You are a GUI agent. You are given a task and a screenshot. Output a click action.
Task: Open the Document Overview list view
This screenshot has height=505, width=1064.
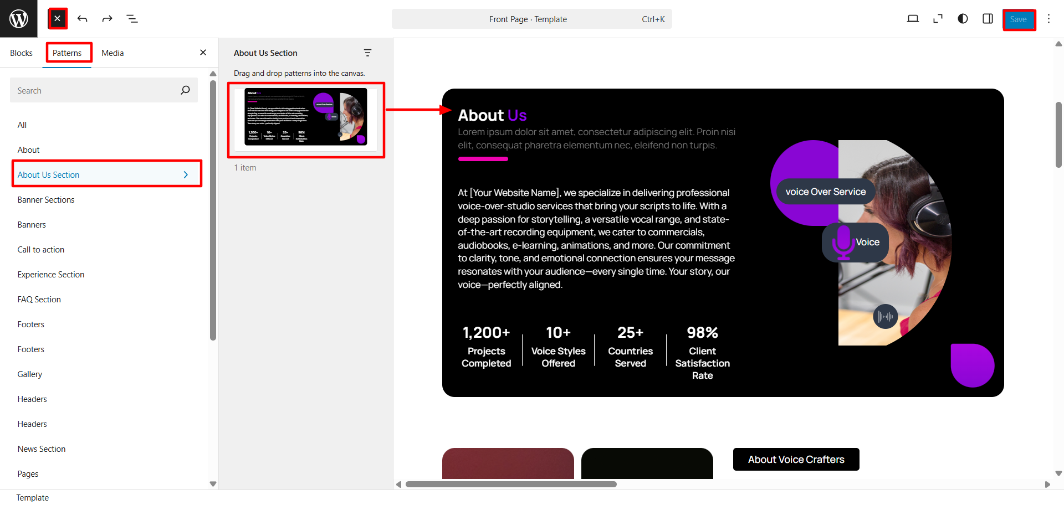(132, 19)
